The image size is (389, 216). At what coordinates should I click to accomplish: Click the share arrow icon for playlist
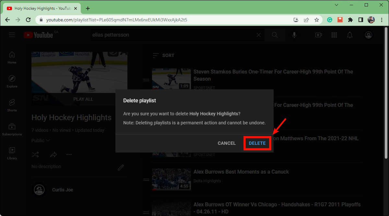[53, 154]
